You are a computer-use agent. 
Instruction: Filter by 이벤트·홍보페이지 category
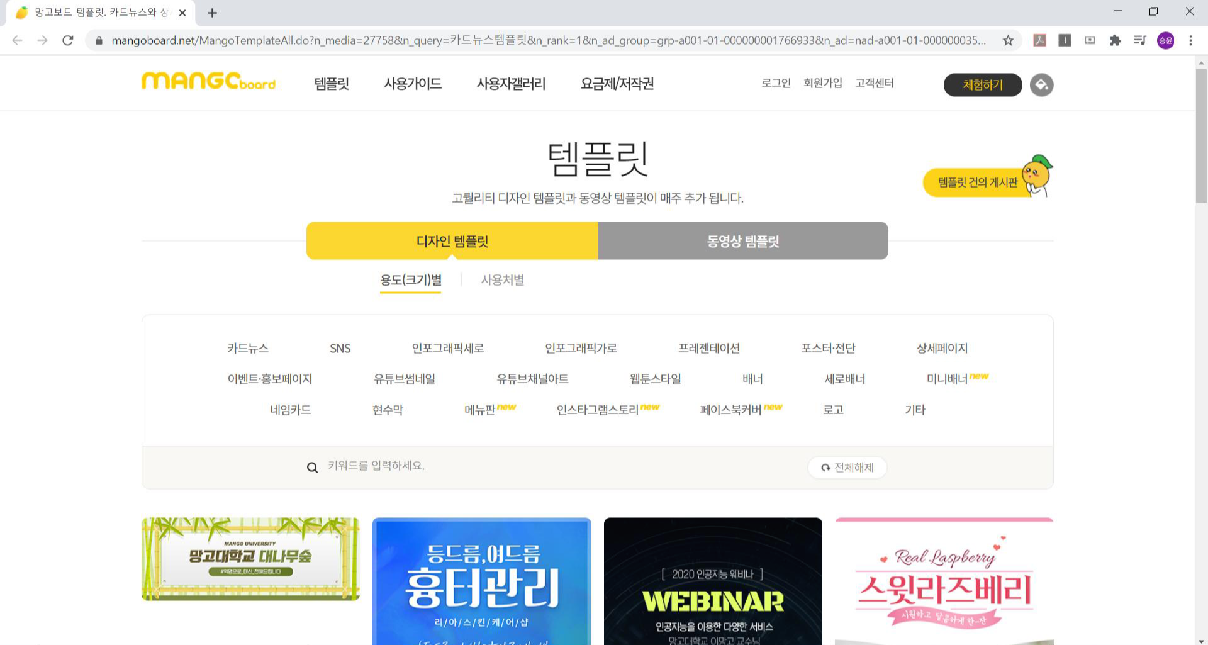click(270, 379)
